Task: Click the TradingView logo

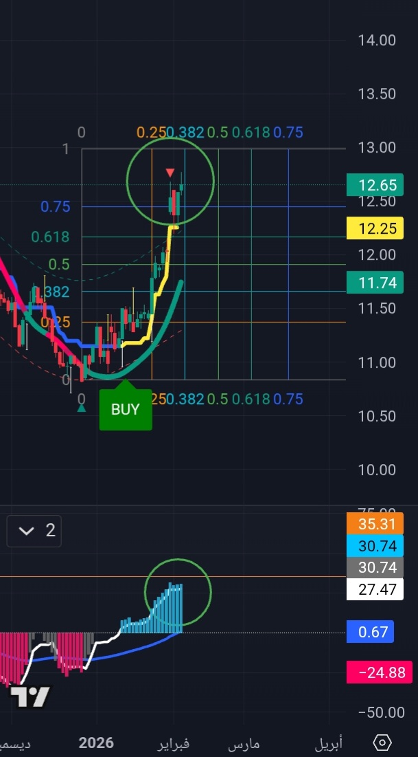Action: pyautogui.click(x=30, y=696)
